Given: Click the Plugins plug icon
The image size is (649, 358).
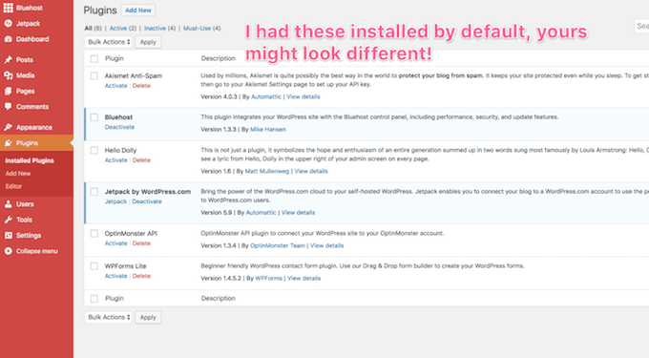Looking at the screenshot, I should [8, 143].
